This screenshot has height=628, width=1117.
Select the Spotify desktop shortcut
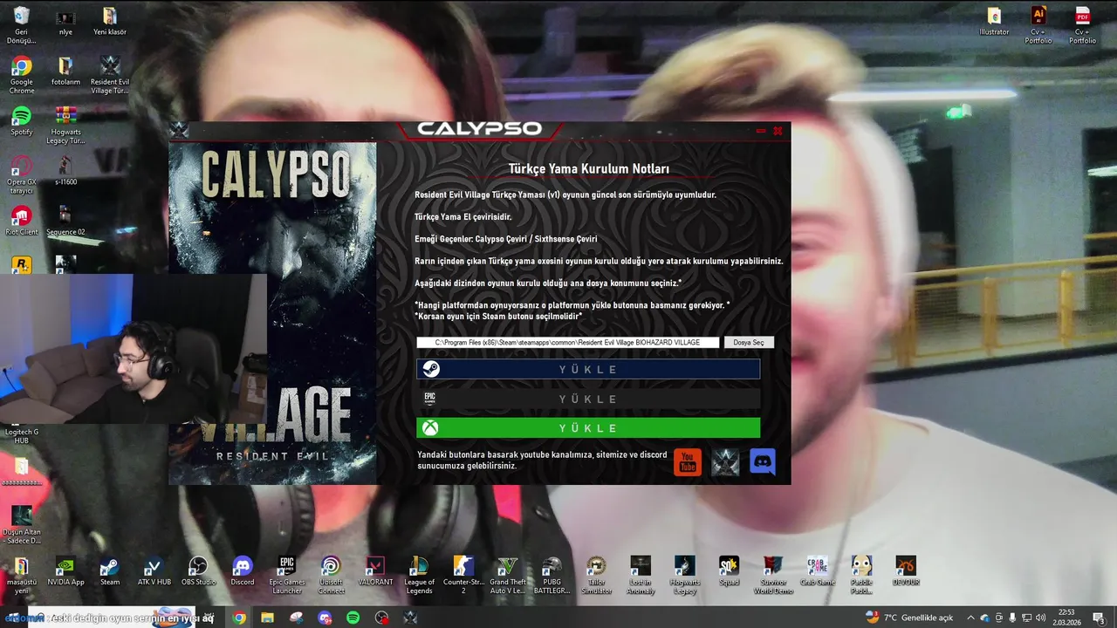tap(21, 121)
